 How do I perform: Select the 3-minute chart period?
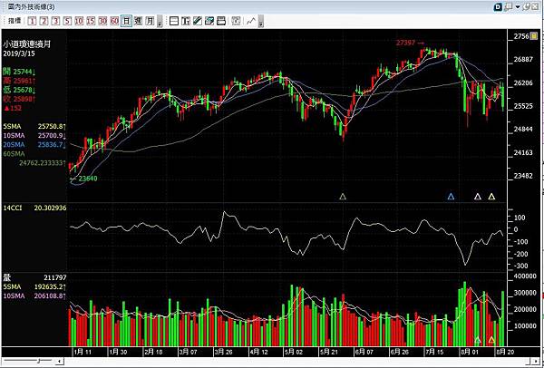point(55,21)
